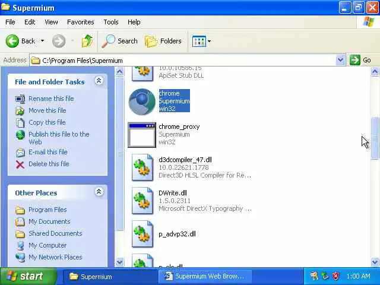The width and height of the screenshot is (380, 285).
Task: Switch to Supermium folder taskbar button
Action: tap(109, 277)
